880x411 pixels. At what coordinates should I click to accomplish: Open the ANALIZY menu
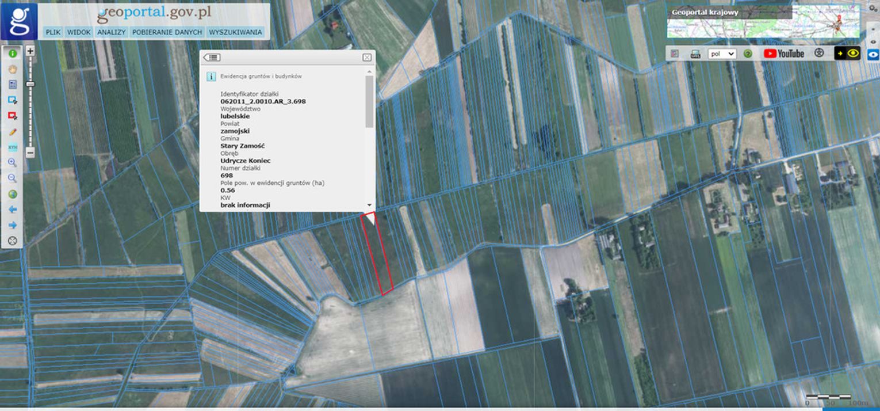[112, 32]
